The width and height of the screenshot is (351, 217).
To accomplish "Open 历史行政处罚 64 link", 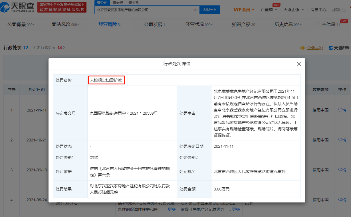I will 49,48.
